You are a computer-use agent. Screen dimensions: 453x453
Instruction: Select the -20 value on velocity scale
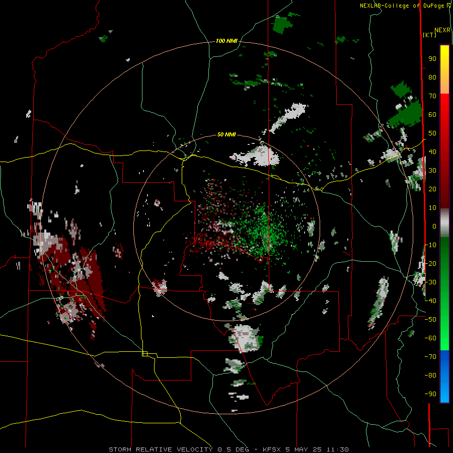coord(430,264)
